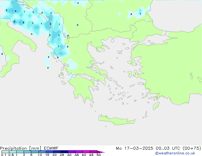The width and height of the screenshot is (202, 156).
Task: Choose the 20–25 mm legend swatch
Action: (x=57, y=152)
